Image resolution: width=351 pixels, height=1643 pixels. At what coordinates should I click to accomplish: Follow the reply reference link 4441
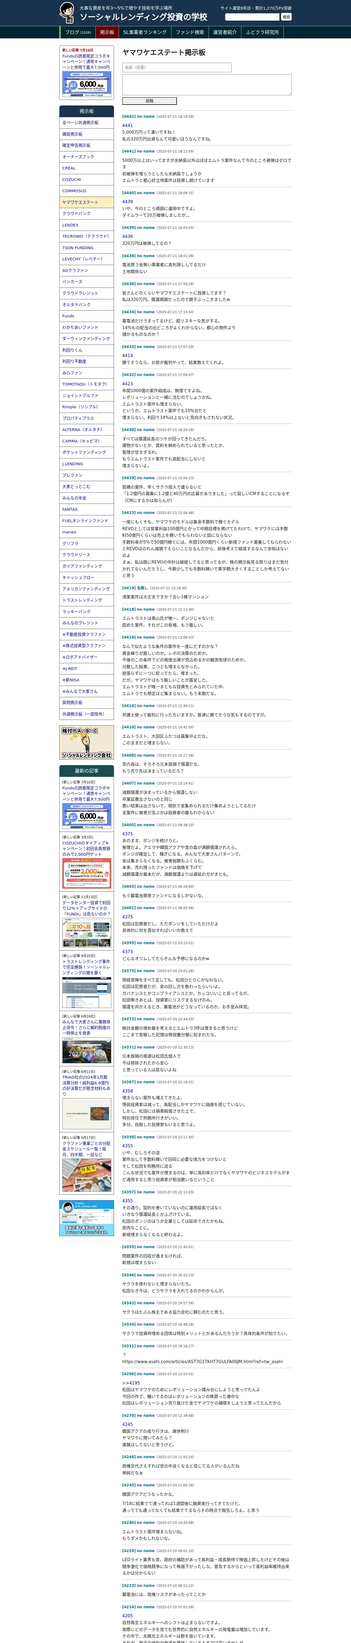(x=127, y=126)
